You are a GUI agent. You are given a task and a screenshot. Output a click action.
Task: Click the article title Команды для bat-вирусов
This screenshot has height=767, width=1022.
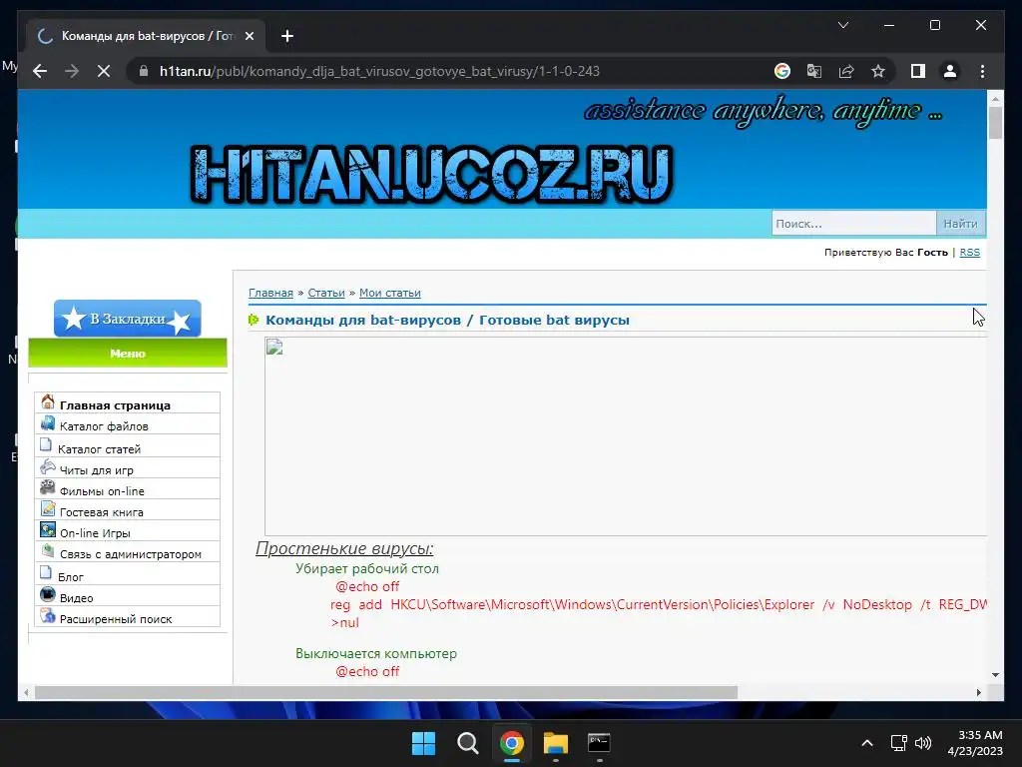(447, 321)
